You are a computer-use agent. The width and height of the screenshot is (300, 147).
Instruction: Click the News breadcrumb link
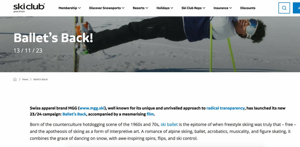(25, 79)
